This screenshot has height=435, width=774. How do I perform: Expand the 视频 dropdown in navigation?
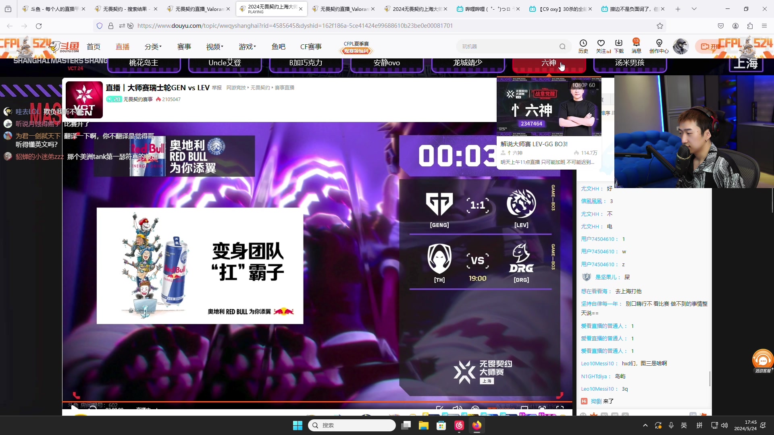214,47
